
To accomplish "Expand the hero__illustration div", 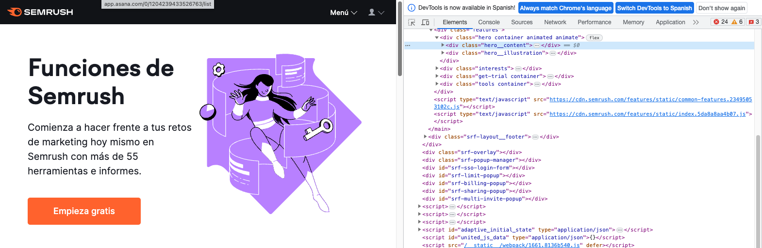I will coord(443,53).
